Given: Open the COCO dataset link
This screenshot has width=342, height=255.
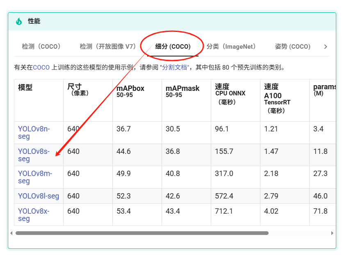Looking at the screenshot, I should 41,67.
